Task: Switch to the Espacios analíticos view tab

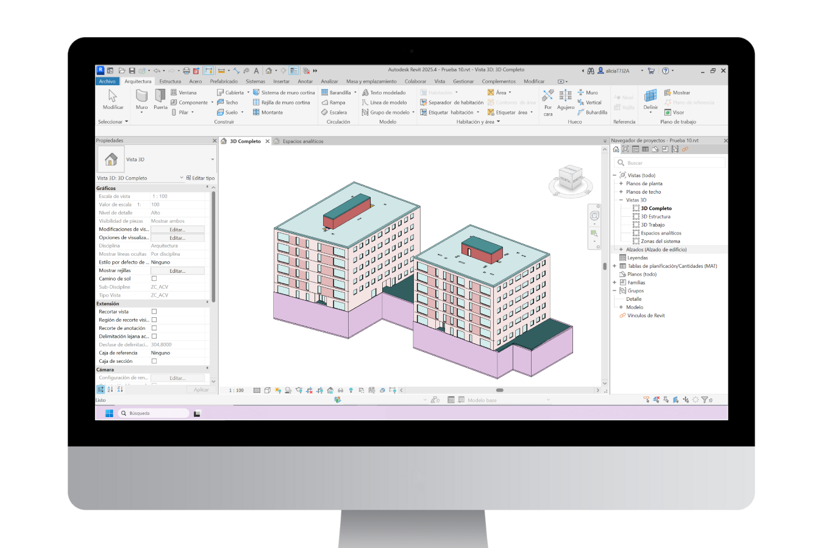Action: 302,141
